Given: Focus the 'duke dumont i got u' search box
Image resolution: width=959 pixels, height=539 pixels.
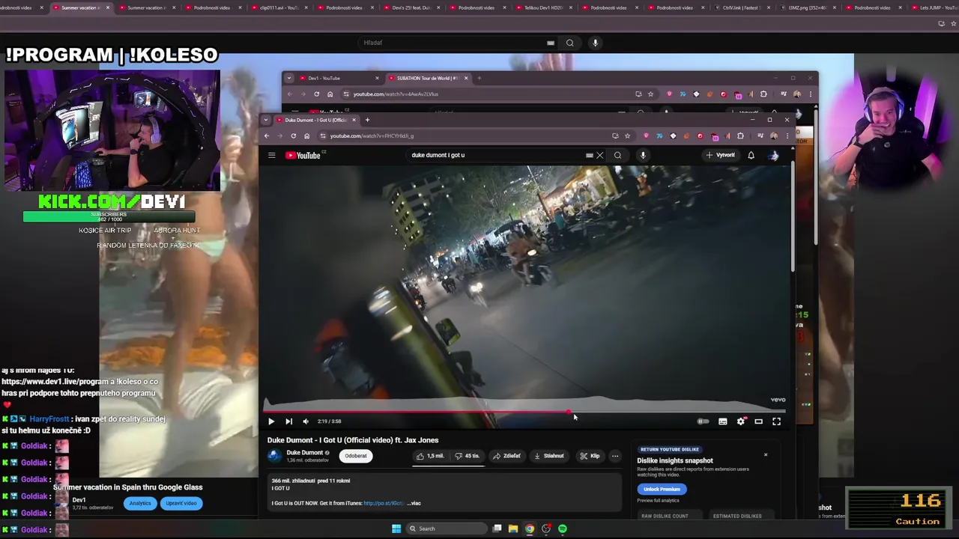Looking at the screenshot, I should tap(498, 155).
